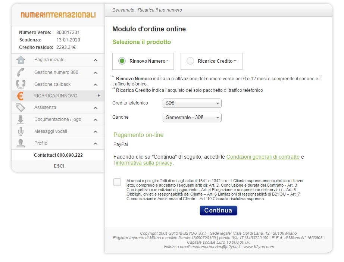This screenshot has width=344, height=262.
Task: Open informativa sulla privacy link
Action: coord(144,163)
